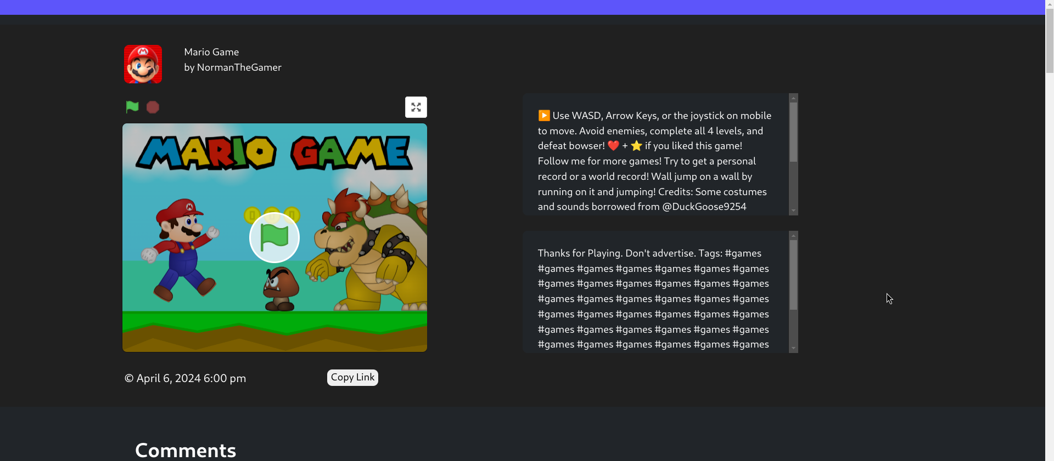Click the tags description box scrollbar thumb

tap(793, 275)
